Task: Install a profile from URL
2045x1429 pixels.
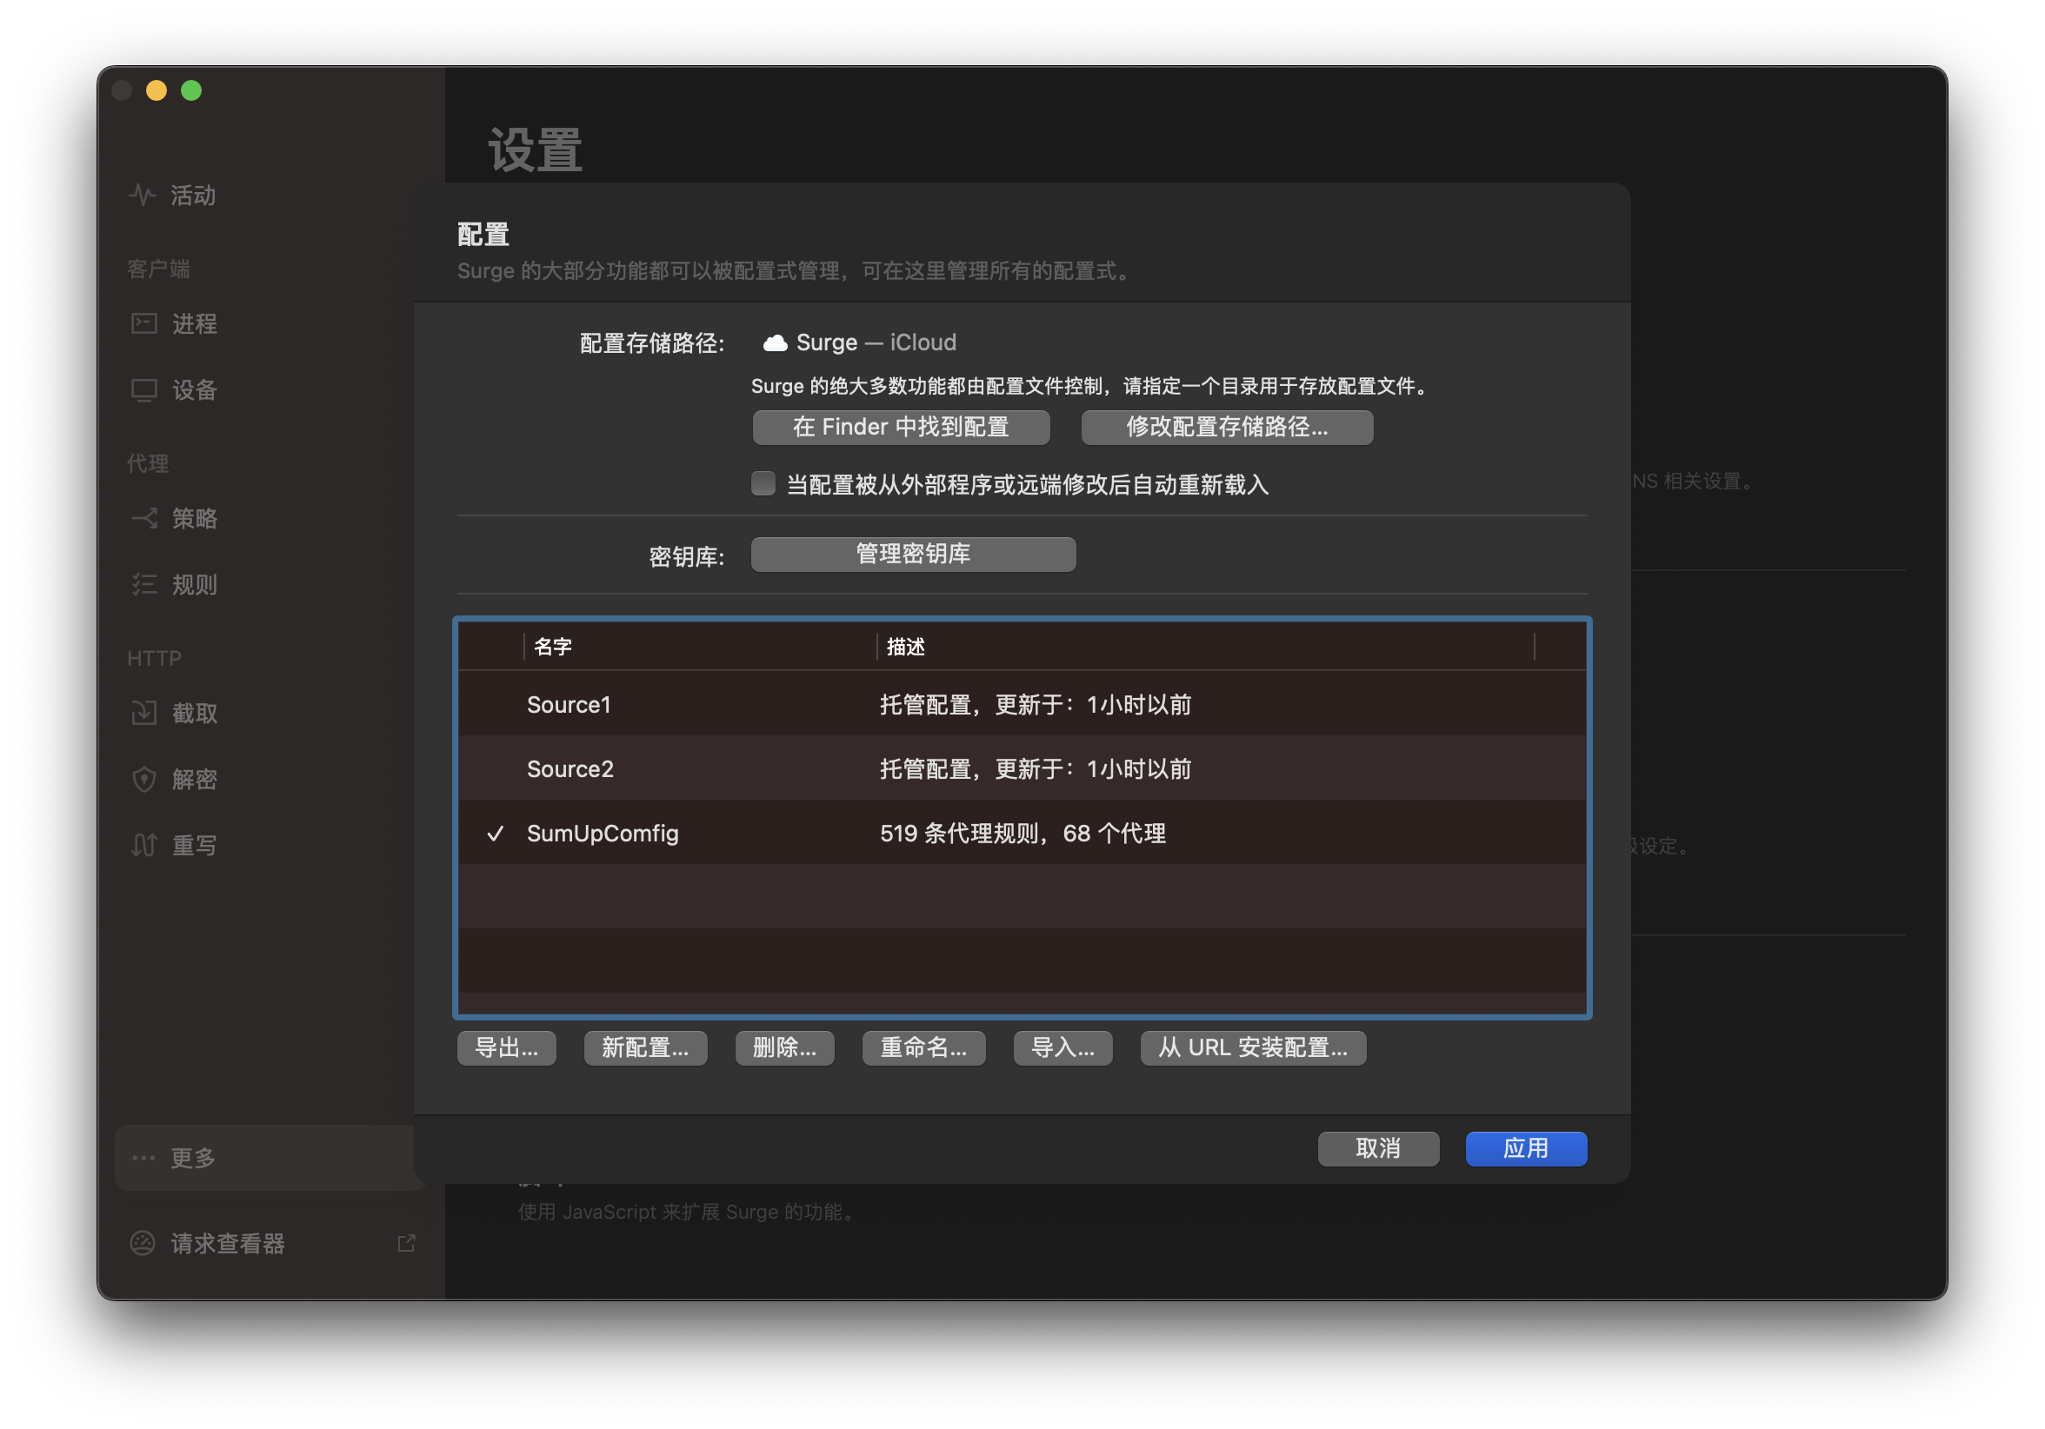Action: click(1252, 1048)
